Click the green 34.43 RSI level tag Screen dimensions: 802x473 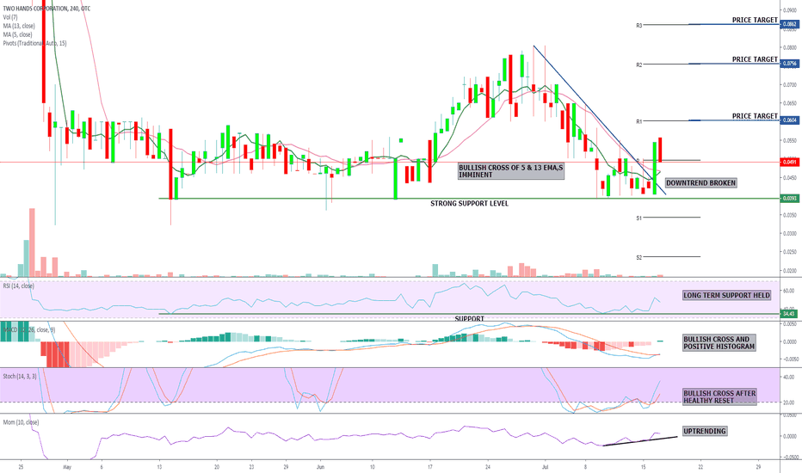tap(789, 313)
